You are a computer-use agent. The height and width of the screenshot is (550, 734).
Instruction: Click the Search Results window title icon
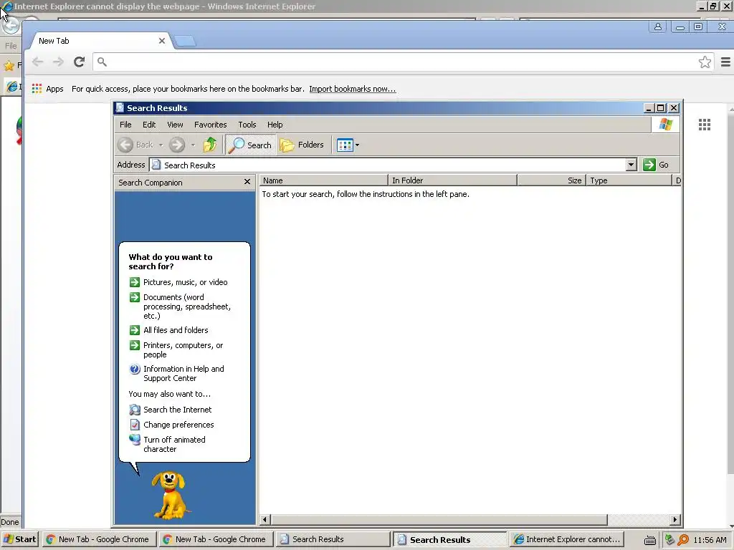tap(120, 107)
